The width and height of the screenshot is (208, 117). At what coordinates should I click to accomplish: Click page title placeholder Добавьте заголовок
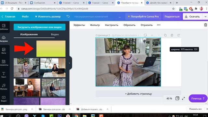click(126, 35)
